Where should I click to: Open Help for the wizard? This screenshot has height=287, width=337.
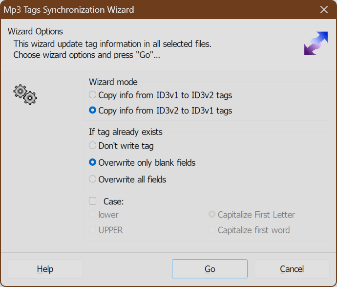point(45,269)
